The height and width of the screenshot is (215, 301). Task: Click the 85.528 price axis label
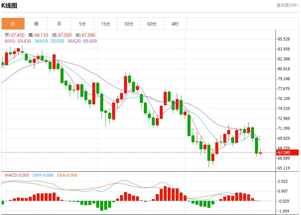(284, 39)
